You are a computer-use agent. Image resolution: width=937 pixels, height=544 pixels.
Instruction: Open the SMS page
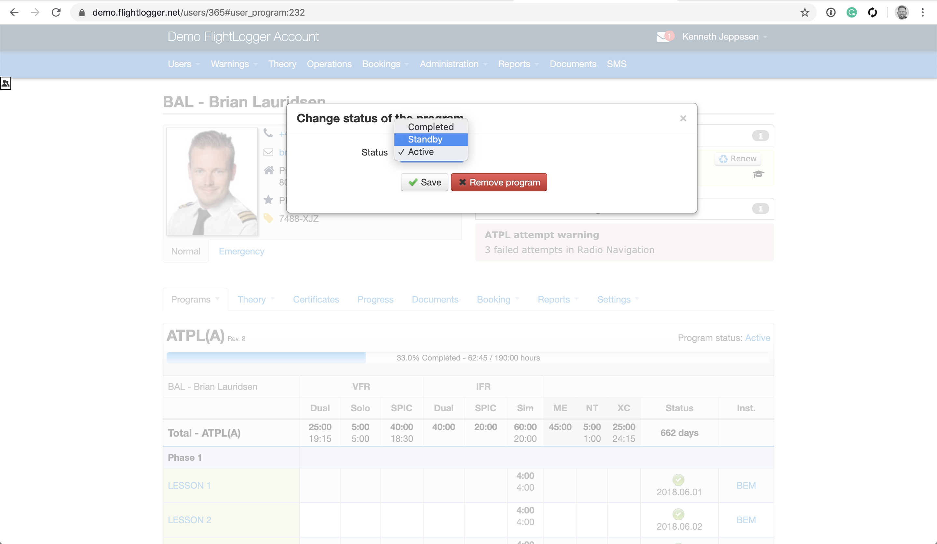617,64
